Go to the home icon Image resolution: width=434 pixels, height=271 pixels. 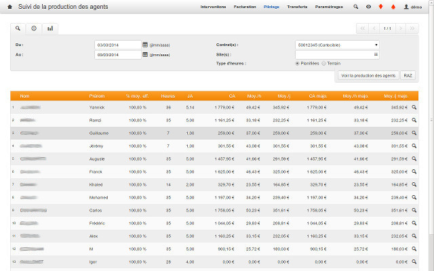[9, 7]
